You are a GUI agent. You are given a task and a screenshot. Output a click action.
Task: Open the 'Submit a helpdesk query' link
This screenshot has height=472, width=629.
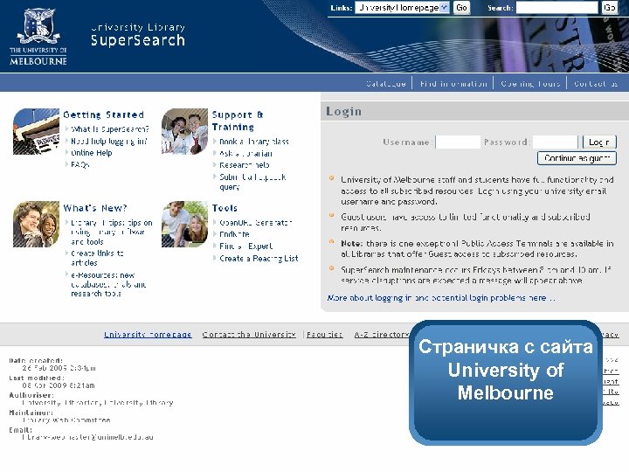click(x=252, y=182)
